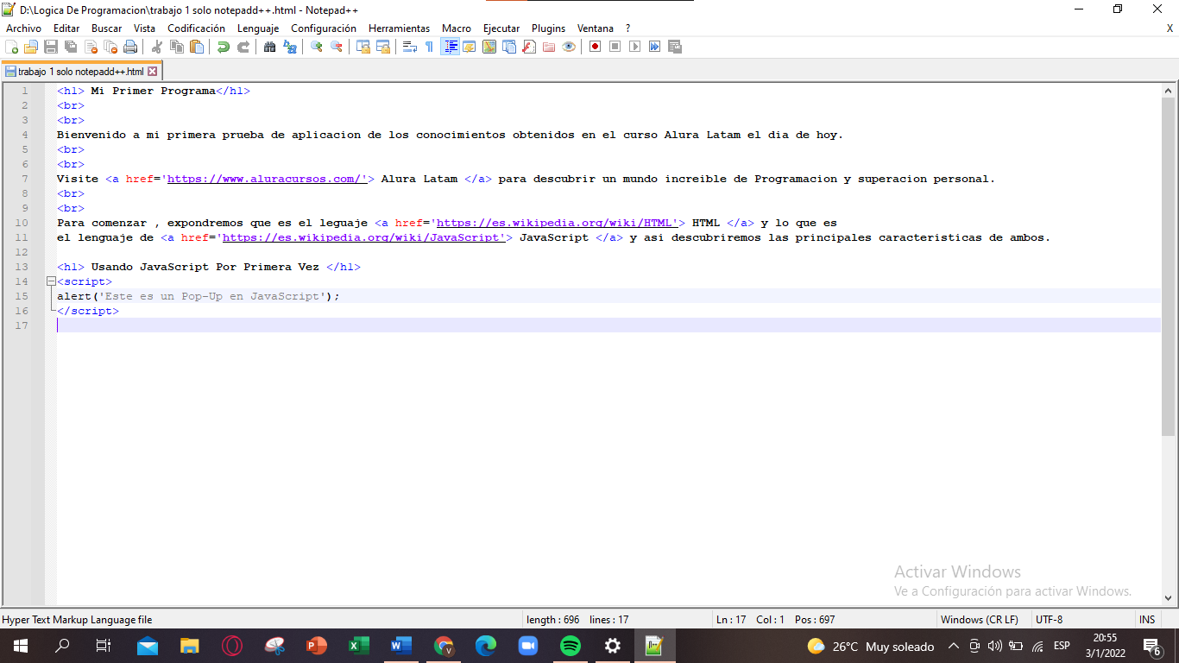Open the Herramientas menu
Viewport: 1179px width, 663px height.
[399, 28]
